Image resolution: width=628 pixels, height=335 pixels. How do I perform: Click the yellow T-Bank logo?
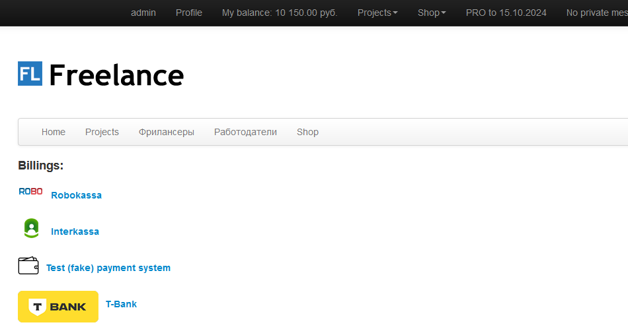point(58,307)
